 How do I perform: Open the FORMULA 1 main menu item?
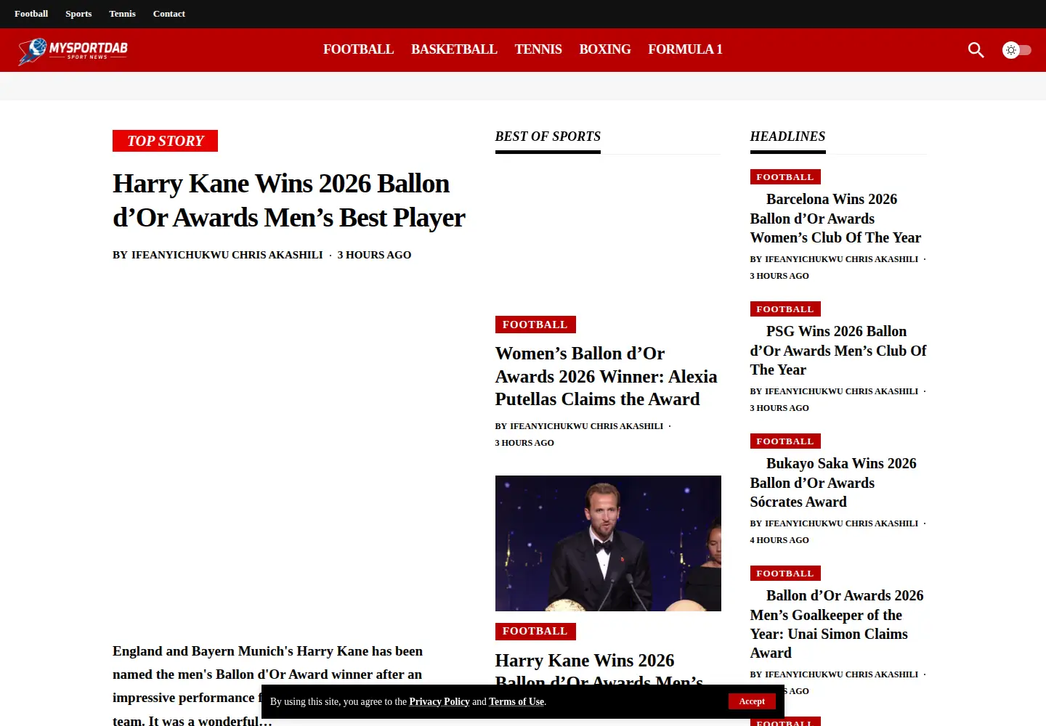point(685,49)
